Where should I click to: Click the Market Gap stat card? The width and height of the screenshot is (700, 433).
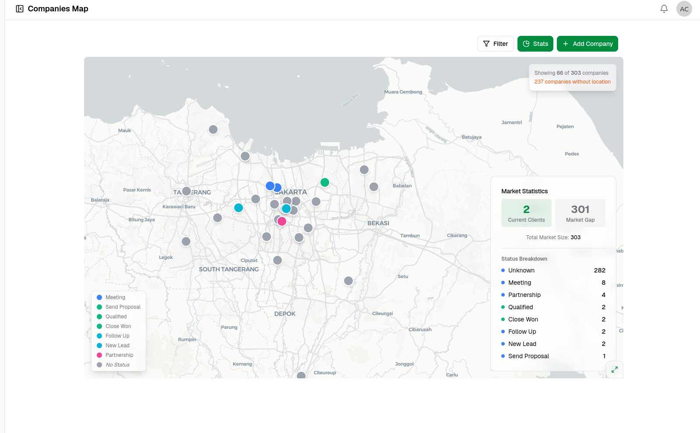580,213
